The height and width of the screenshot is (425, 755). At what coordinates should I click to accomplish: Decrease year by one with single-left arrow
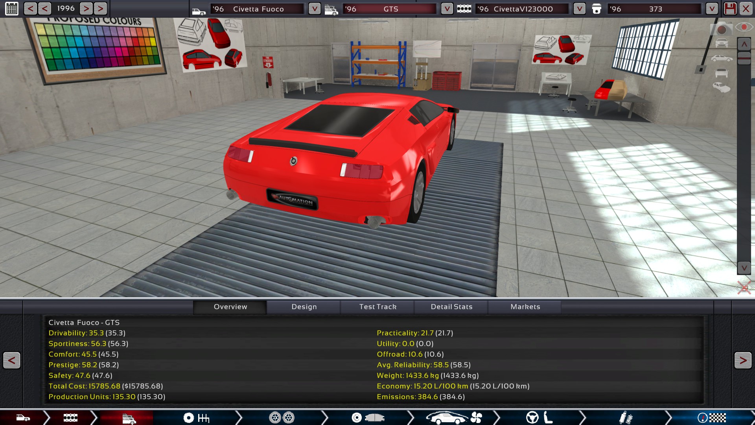[x=44, y=9]
